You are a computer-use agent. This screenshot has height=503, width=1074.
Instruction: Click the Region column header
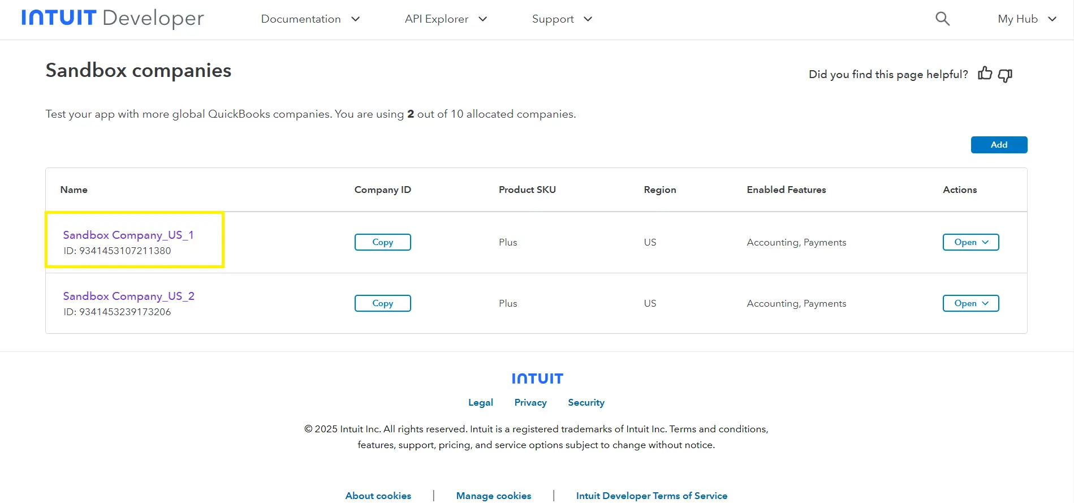[660, 190]
